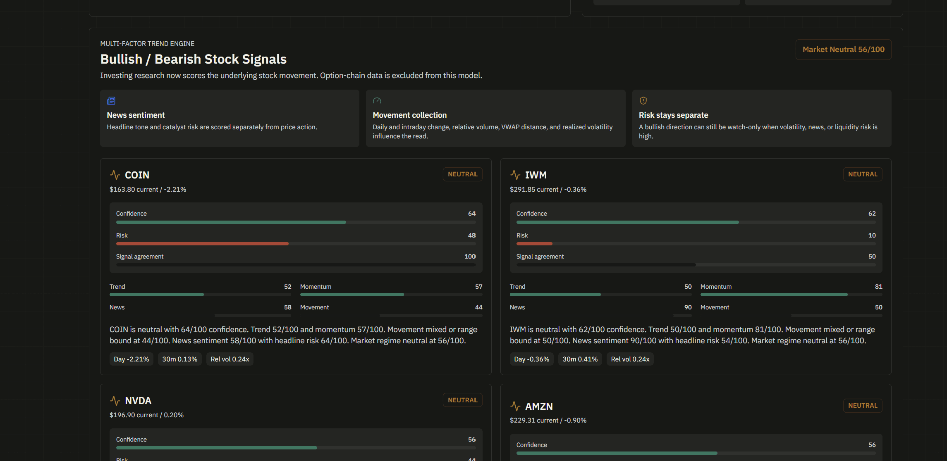Click the NEUTRAL badge on COIN card
This screenshot has width=947, height=461.
[x=462, y=174]
